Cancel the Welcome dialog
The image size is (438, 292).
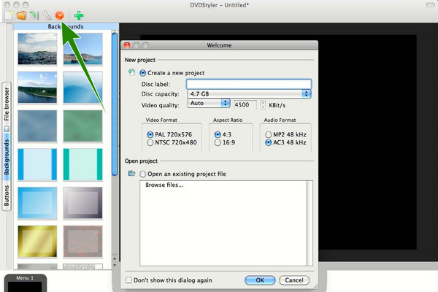tap(294, 280)
